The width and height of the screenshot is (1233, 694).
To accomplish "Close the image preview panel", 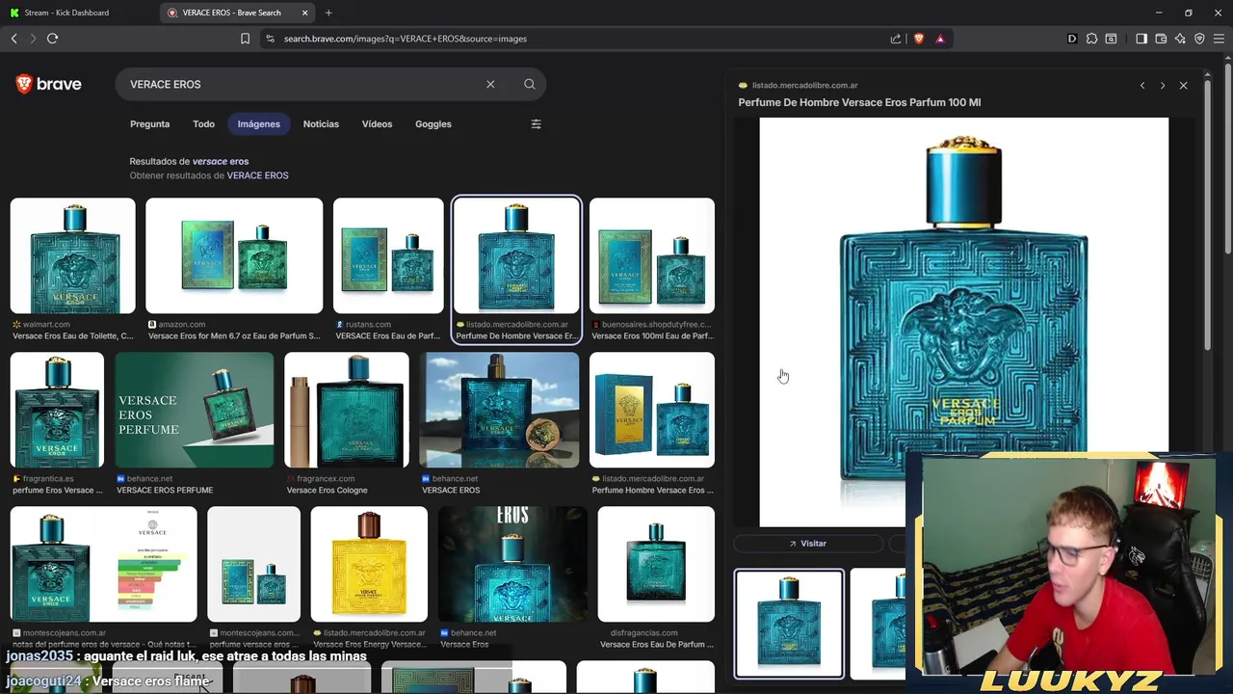I will [1183, 85].
